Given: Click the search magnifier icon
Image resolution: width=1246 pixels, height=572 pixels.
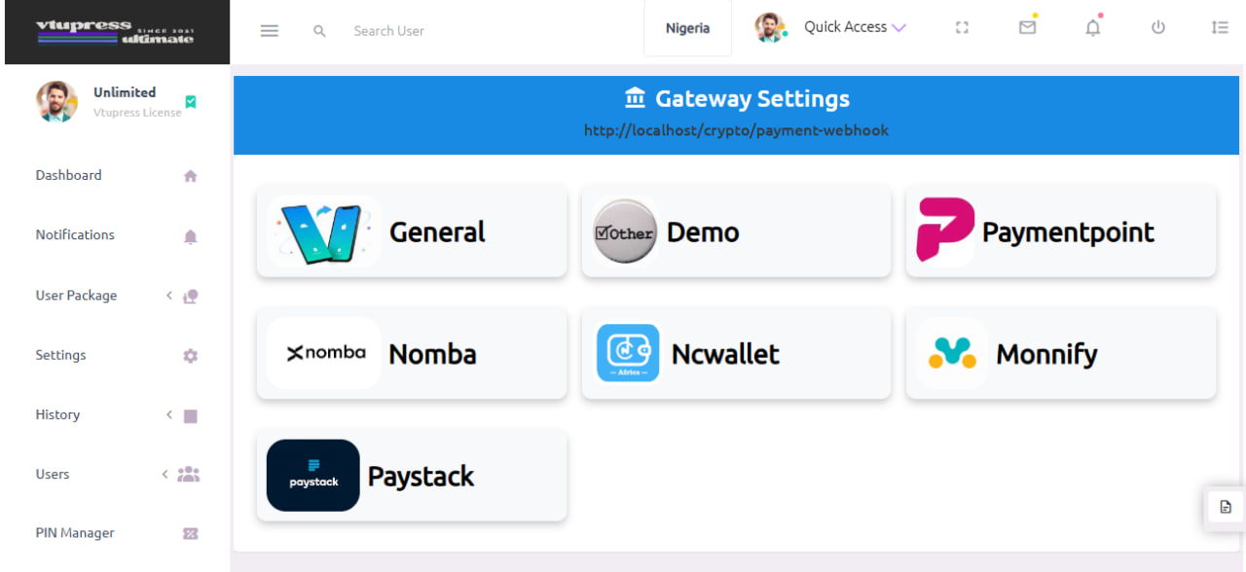Looking at the screenshot, I should 319,31.
